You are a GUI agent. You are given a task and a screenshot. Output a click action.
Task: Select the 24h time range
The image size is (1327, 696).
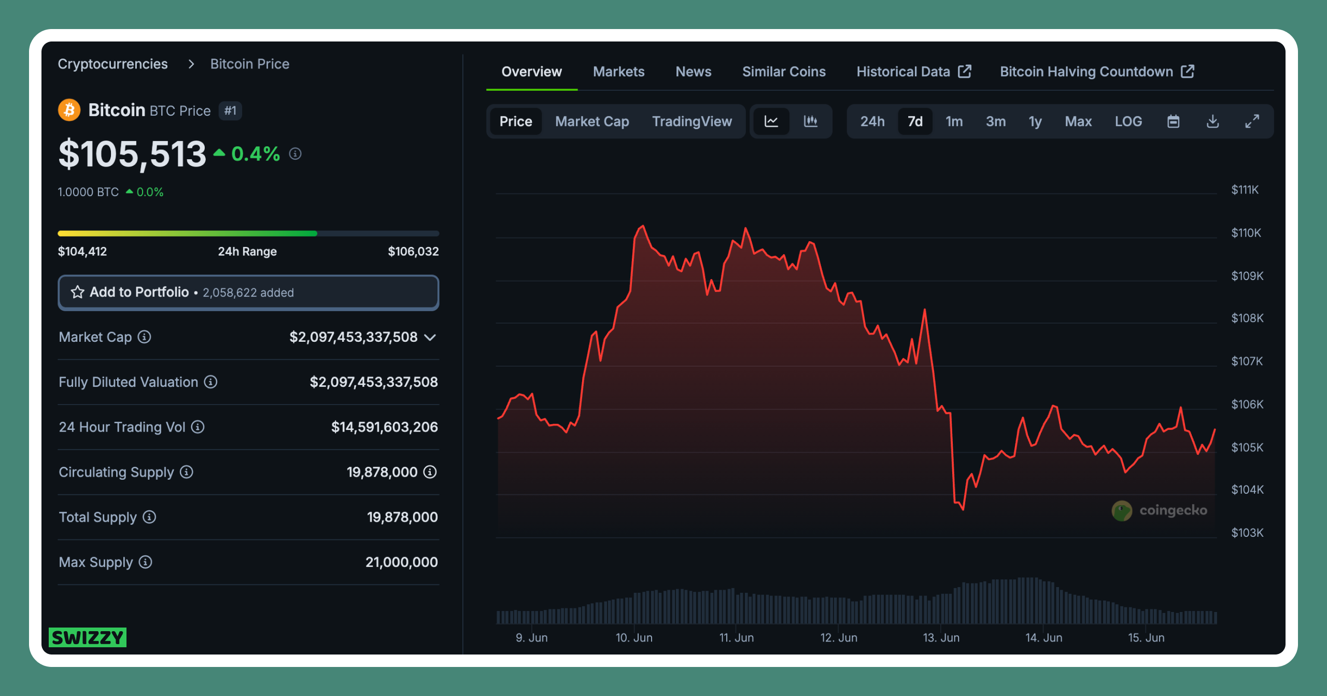point(872,121)
